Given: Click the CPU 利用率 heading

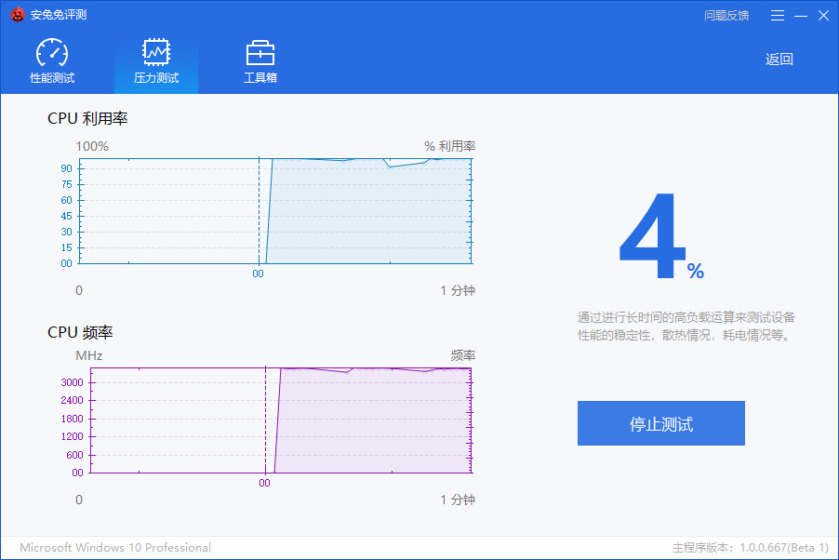Looking at the screenshot, I should tap(87, 118).
